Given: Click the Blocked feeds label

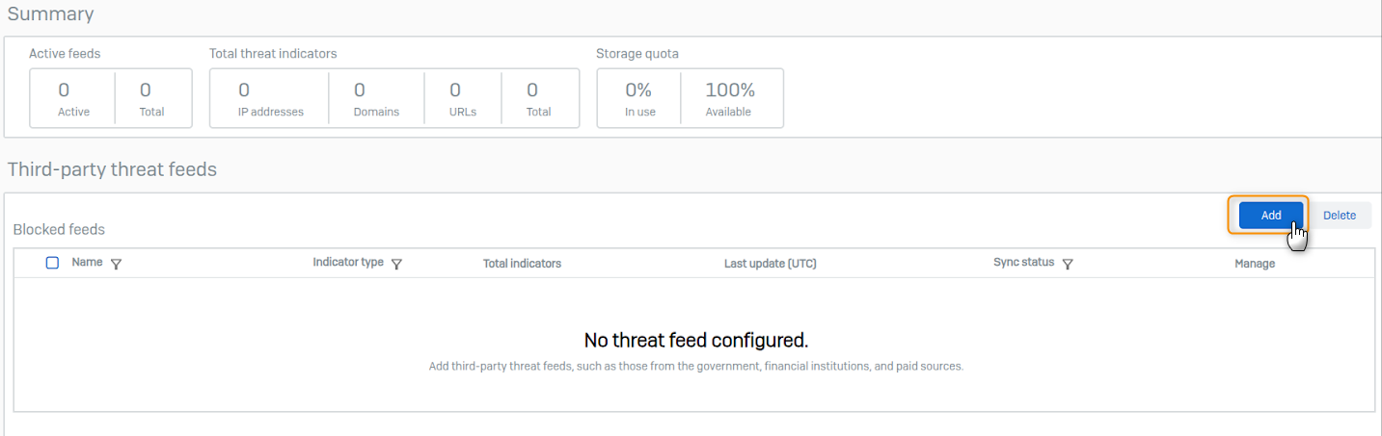Looking at the screenshot, I should pos(59,229).
